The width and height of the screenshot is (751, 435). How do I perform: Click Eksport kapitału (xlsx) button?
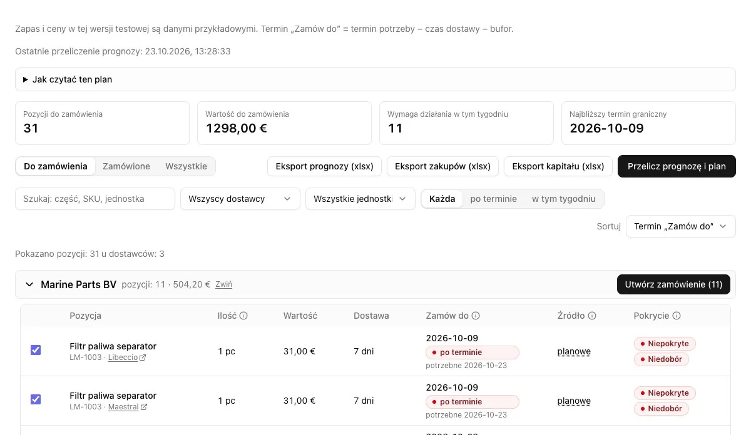click(558, 166)
